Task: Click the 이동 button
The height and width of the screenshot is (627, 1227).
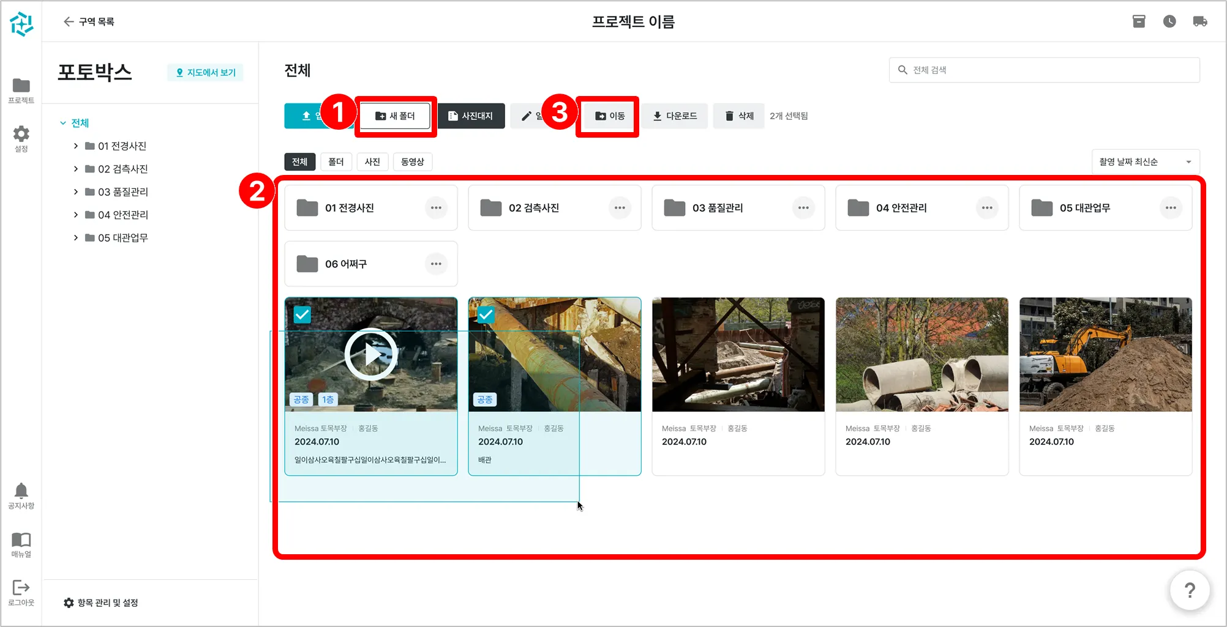Action: pyautogui.click(x=610, y=116)
